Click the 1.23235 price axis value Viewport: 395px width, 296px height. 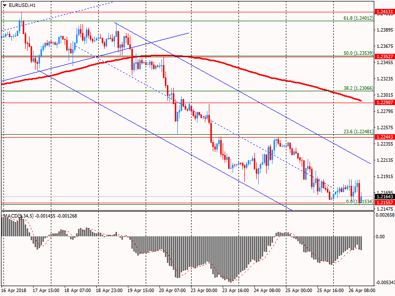click(x=385, y=79)
